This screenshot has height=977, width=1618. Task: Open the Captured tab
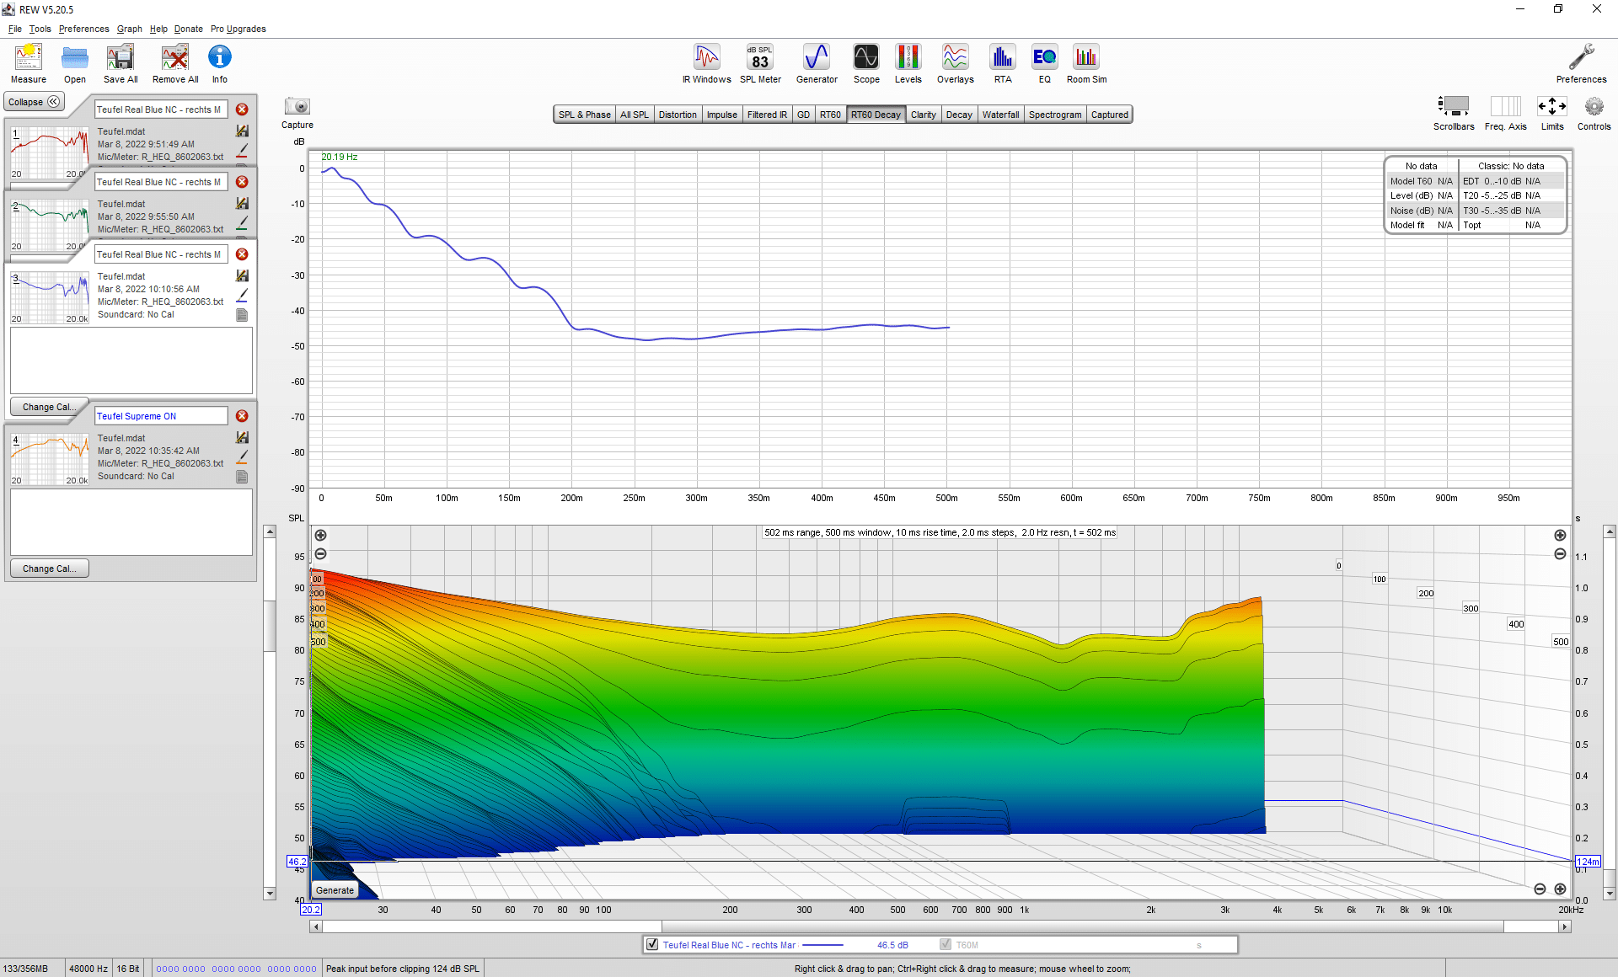click(x=1109, y=115)
